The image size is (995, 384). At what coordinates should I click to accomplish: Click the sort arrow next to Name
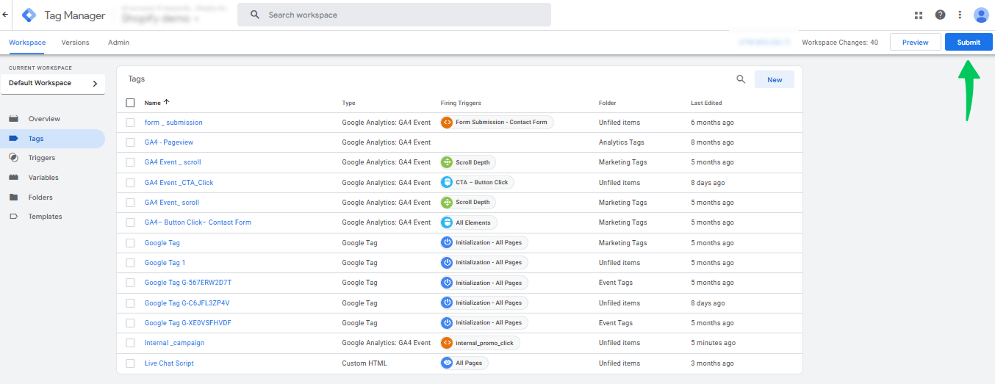[x=166, y=103]
